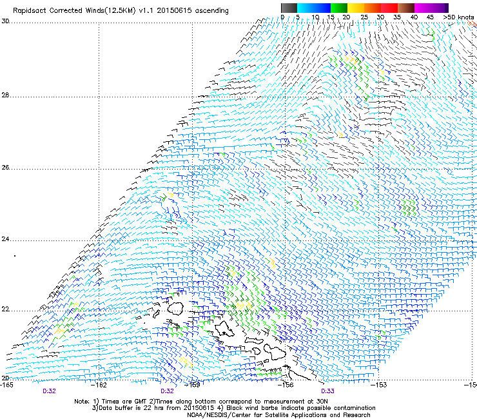Click the latitude label 28

pos(5,95)
